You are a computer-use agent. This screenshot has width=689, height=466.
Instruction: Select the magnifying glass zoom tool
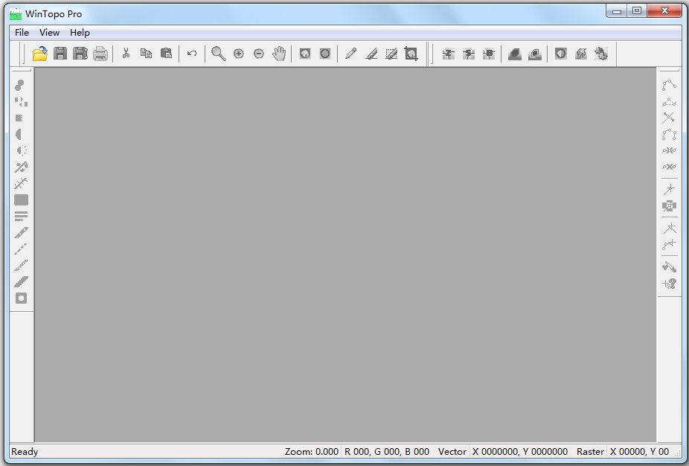[x=219, y=54]
